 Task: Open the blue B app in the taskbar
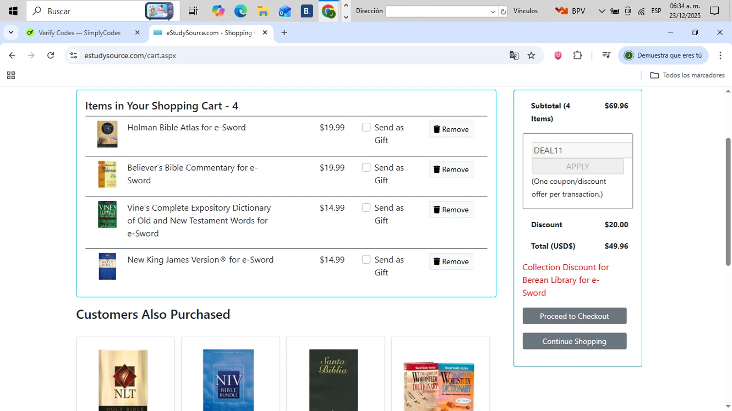tap(307, 11)
